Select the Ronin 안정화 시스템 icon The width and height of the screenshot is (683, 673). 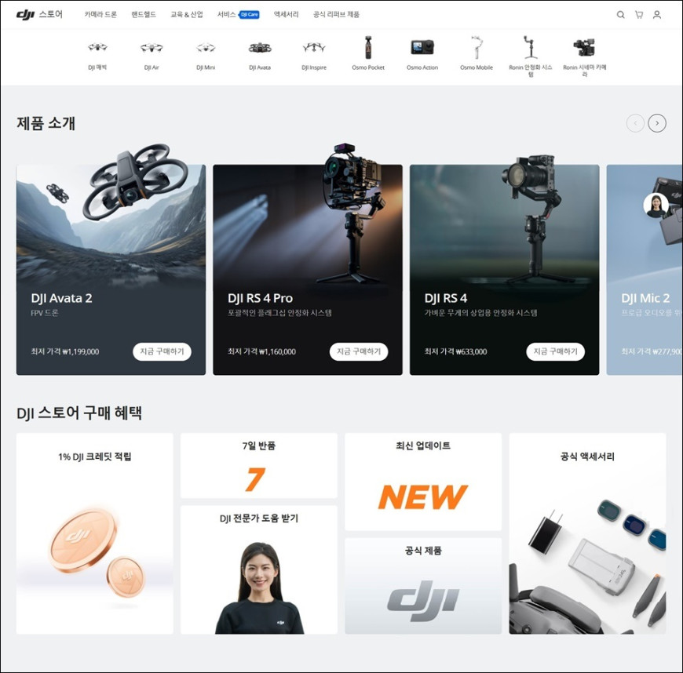[531, 47]
